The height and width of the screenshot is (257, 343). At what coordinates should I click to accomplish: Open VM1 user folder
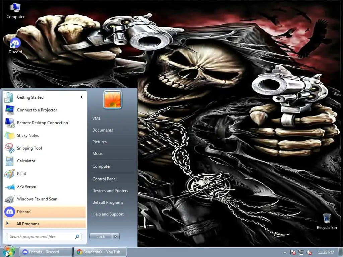coord(96,118)
